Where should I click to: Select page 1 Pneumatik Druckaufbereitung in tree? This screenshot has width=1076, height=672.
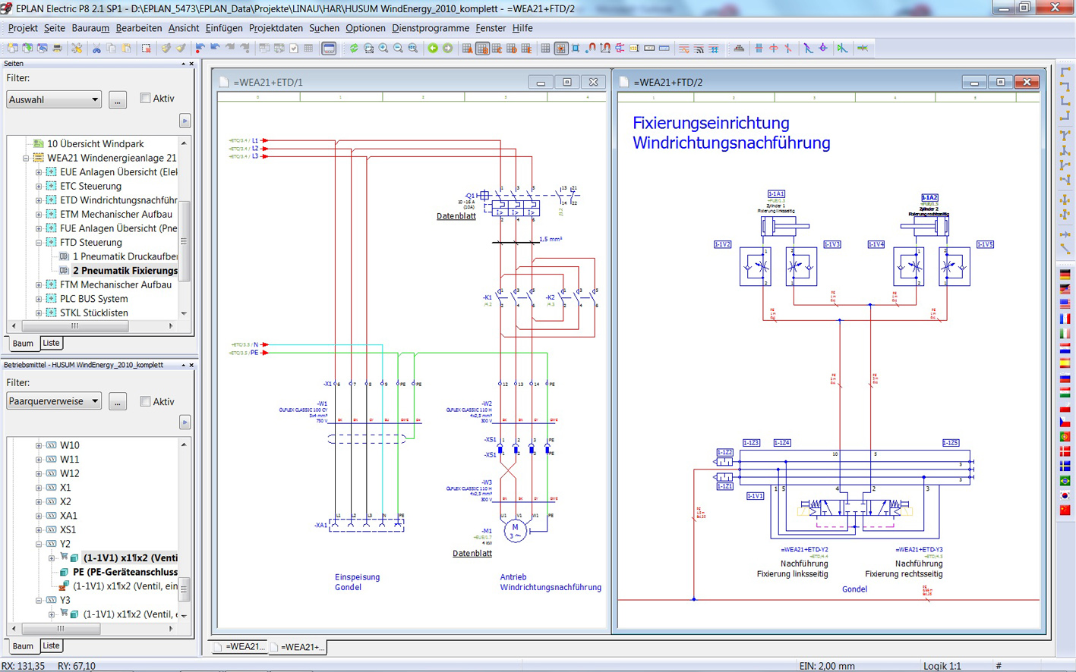[125, 256]
